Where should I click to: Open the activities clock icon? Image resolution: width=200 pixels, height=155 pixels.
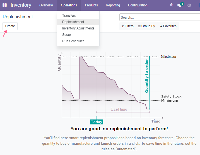[x=189, y=5]
